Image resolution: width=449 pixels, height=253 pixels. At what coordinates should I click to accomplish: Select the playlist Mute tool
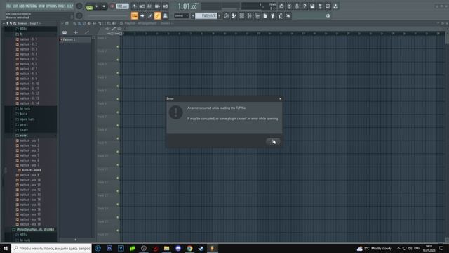point(89,23)
